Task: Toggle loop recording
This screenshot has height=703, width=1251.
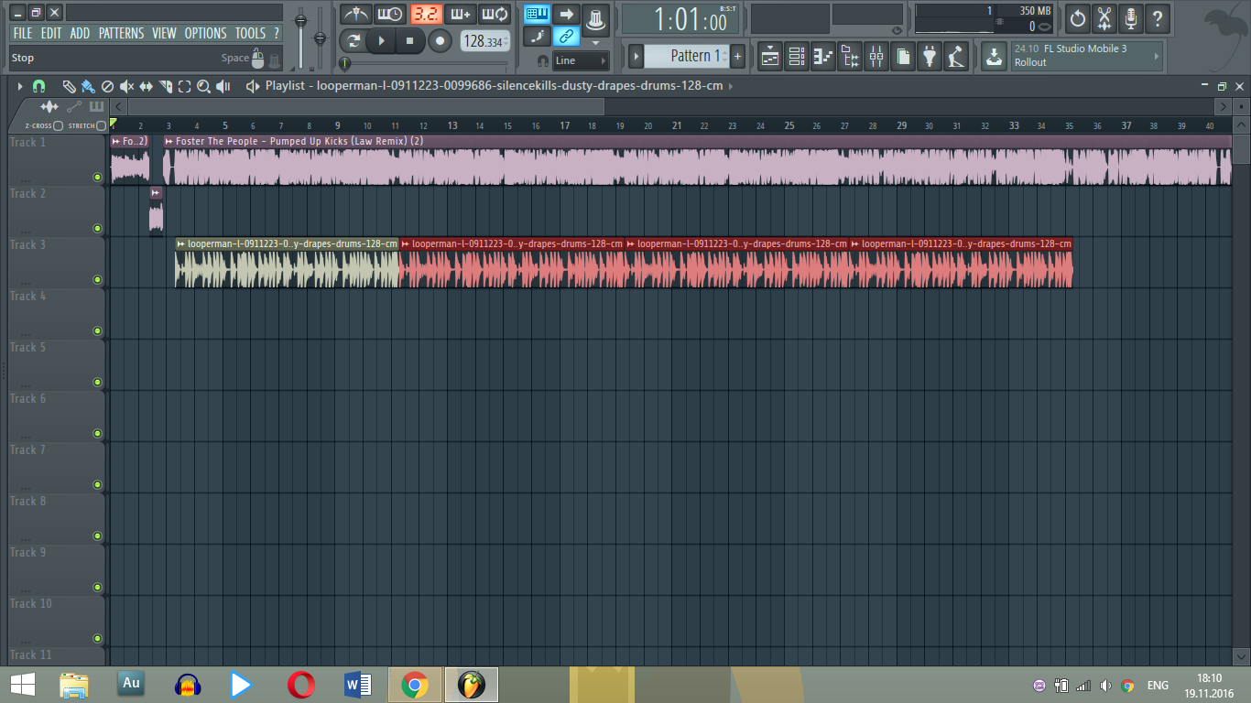Action: point(495,14)
